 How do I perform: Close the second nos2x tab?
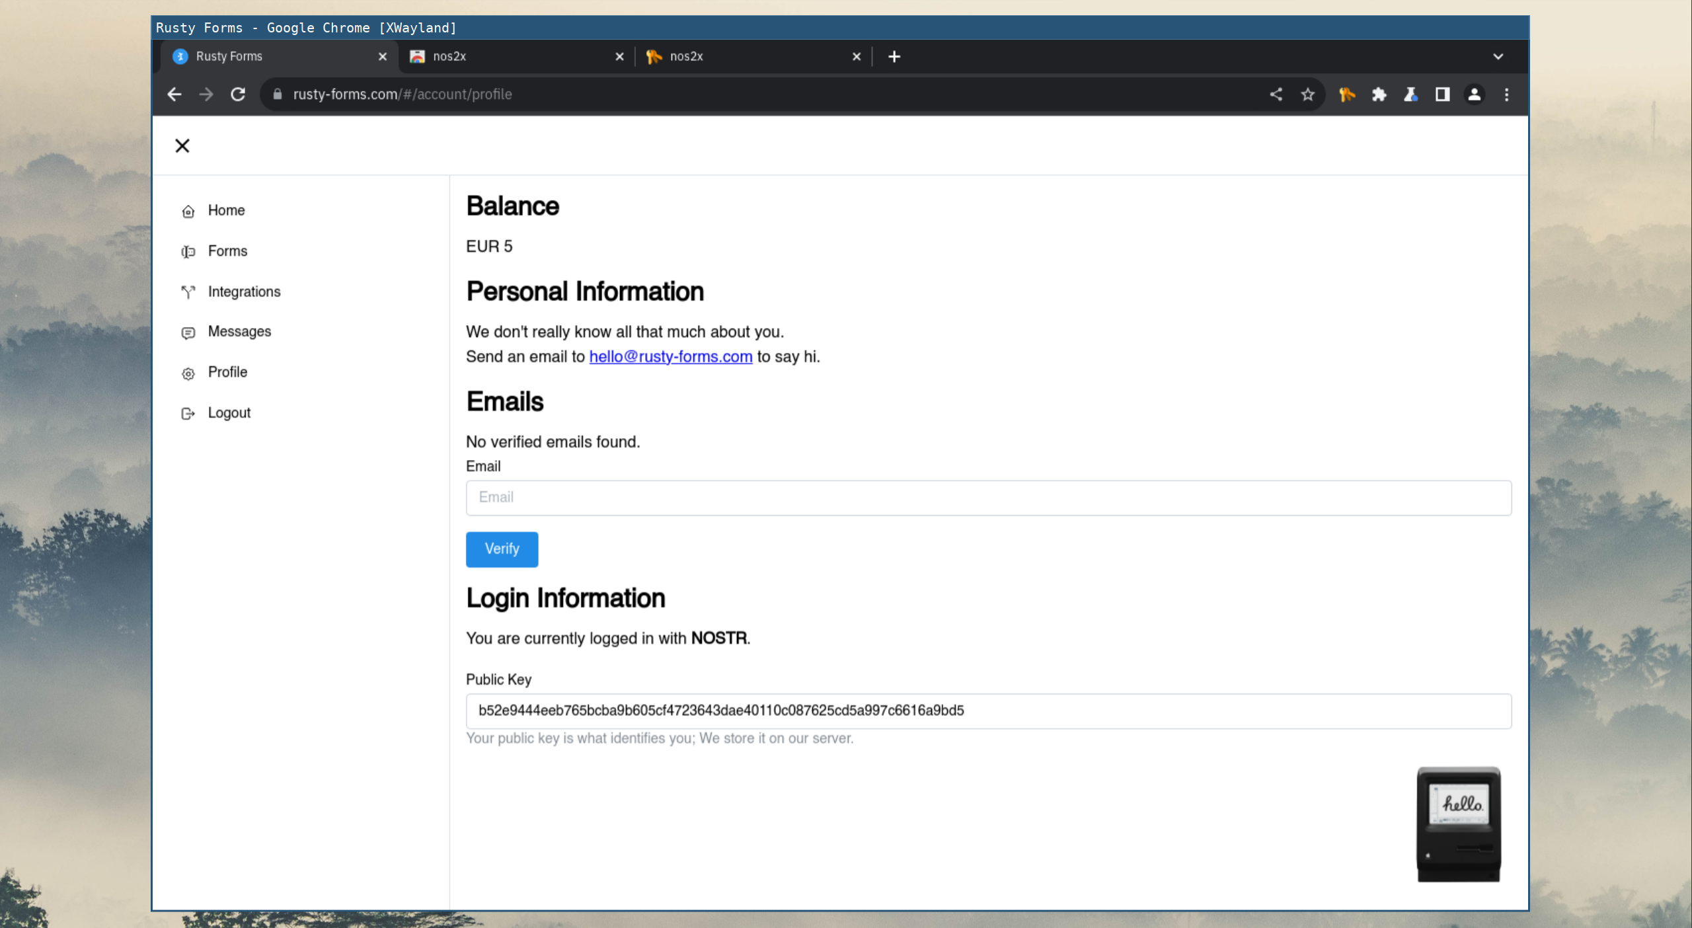(x=857, y=57)
